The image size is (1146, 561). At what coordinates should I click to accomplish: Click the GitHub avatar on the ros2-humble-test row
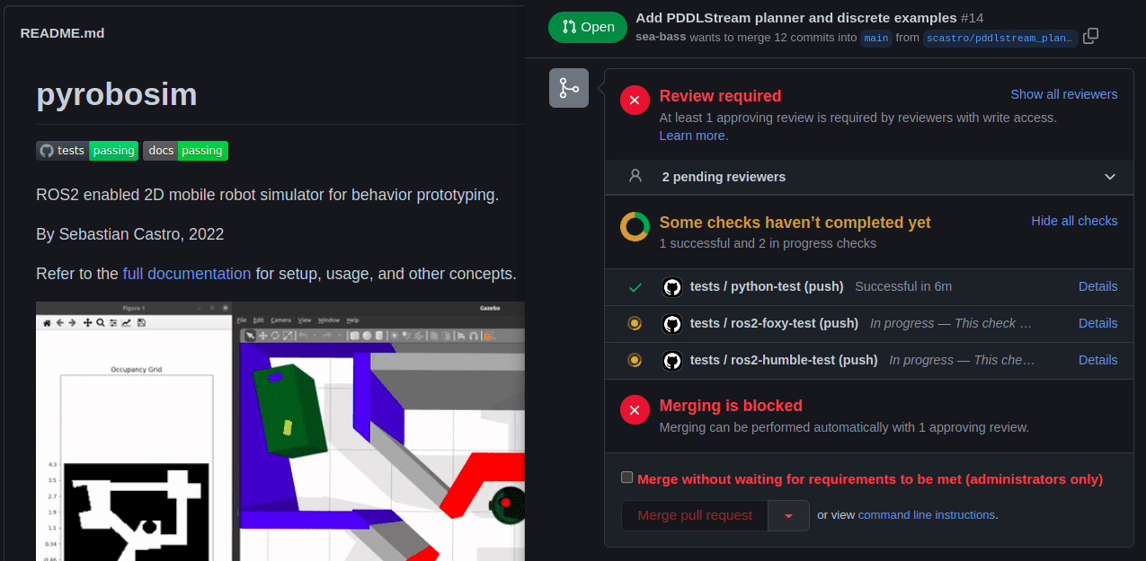671,360
